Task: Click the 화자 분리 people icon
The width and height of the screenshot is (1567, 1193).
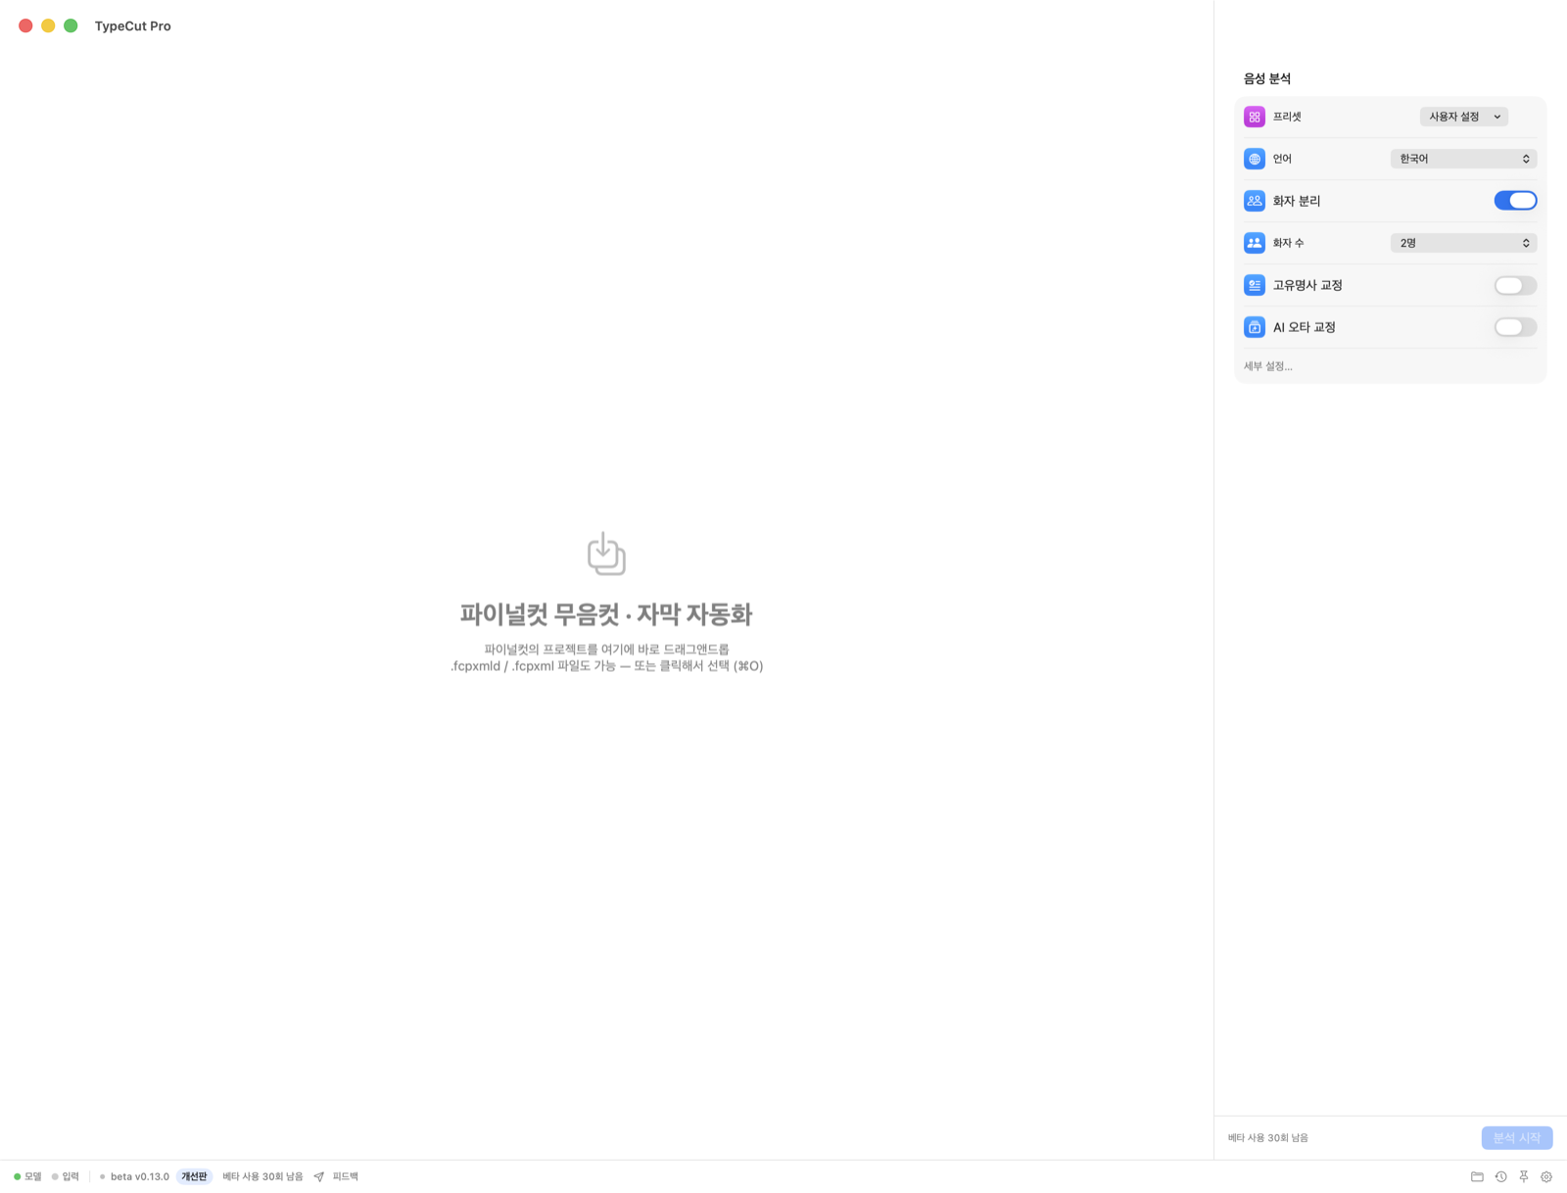Action: 1254,201
